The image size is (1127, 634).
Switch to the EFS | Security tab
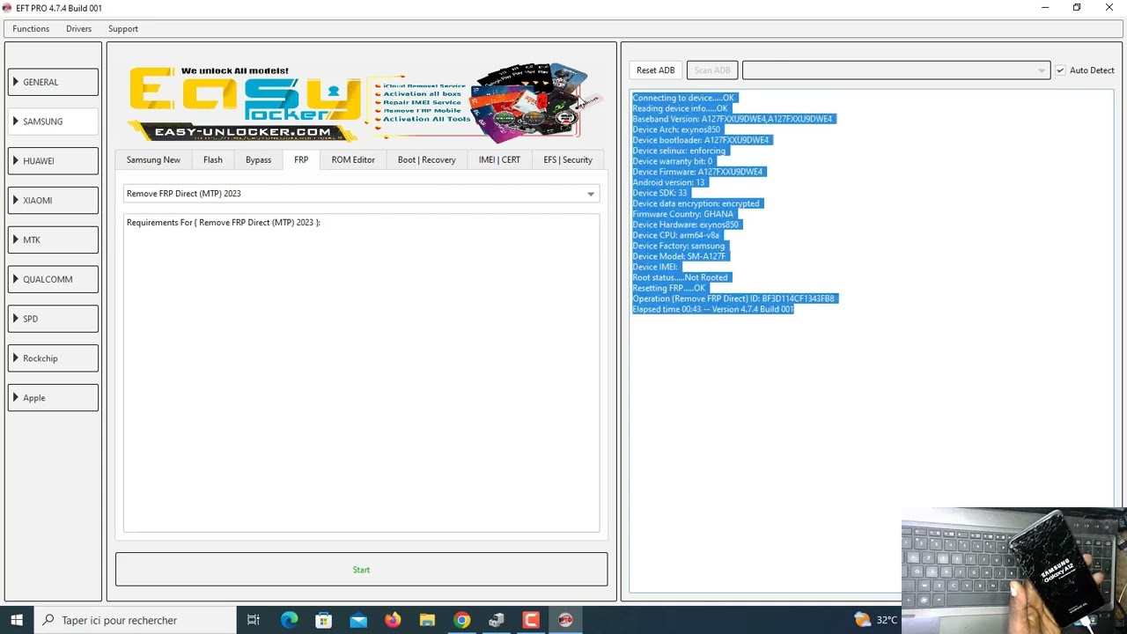point(567,159)
